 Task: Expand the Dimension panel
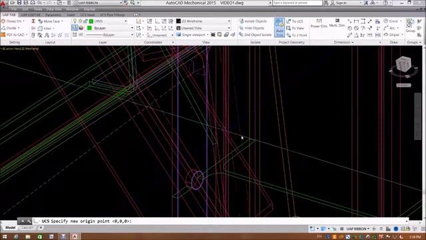343,42
